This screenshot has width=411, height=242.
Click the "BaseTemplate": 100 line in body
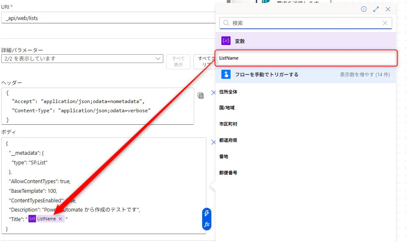pyautogui.click(x=33, y=191)
